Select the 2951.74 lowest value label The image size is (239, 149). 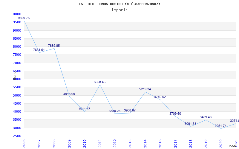(x=220, y=126)
